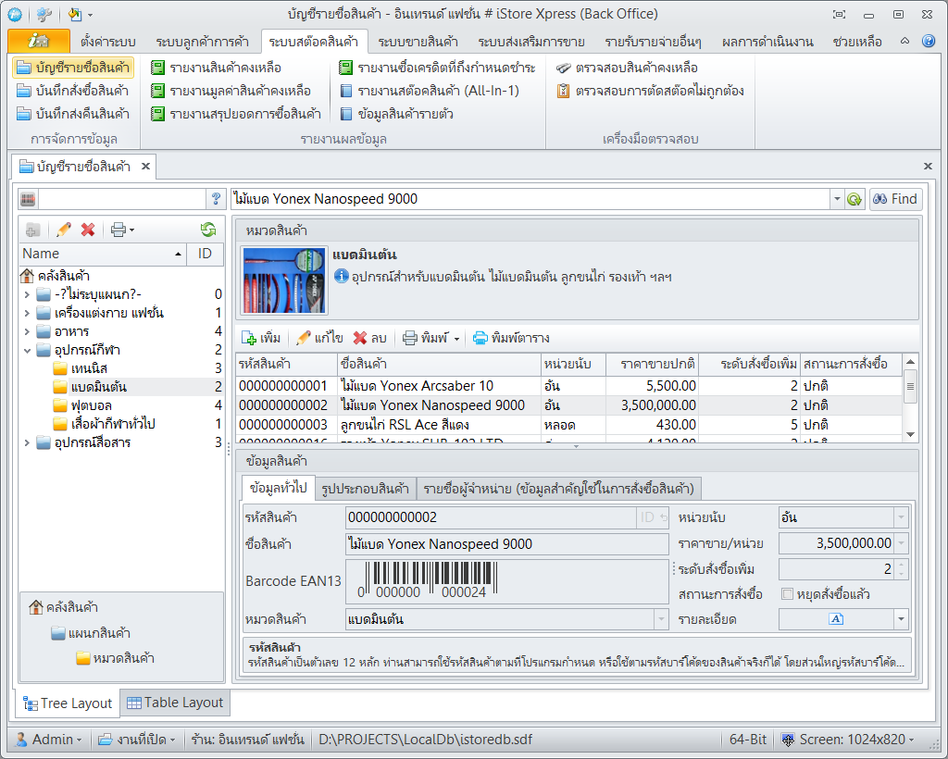The height and width of the screenshot is (759, 948).
Task: Open บันทึกสั่งซื้อสินค้า
Action: (72, 91)
